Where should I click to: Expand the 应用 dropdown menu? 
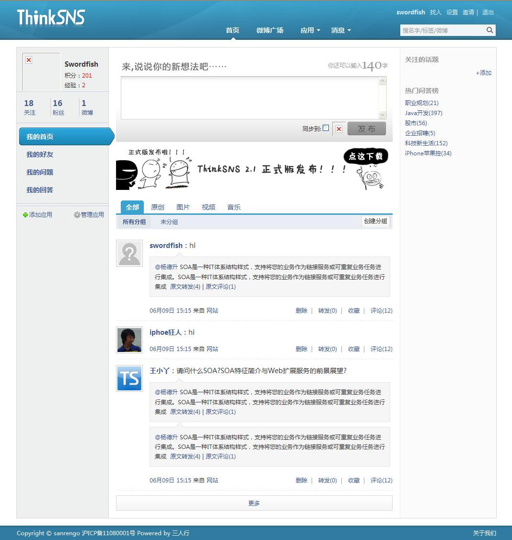pos(310,30)
